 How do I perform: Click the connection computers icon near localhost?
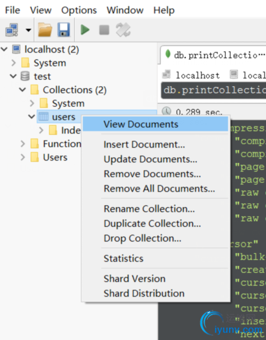click(x=167, y=74)
